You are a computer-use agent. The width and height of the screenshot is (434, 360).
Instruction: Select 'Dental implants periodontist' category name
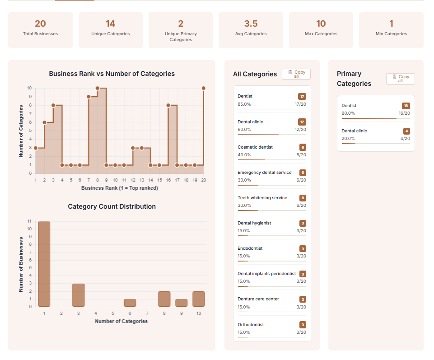point(267,274)
